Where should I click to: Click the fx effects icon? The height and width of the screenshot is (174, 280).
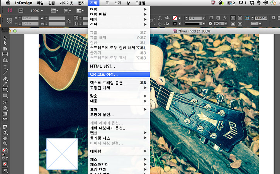coord(225,18)
